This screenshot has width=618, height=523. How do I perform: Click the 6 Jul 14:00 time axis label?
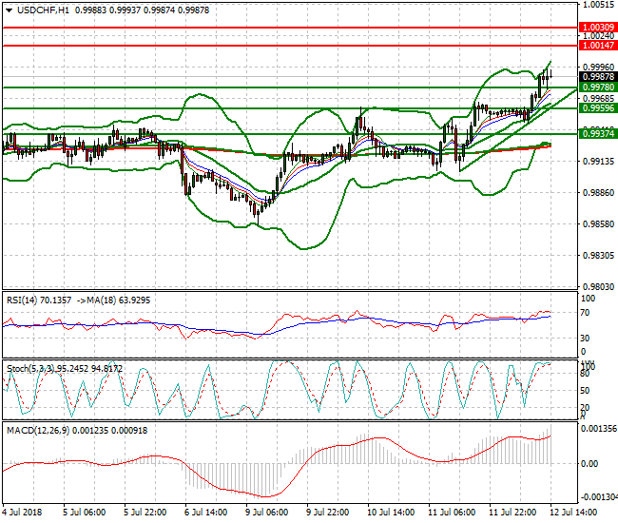(205, 513)
